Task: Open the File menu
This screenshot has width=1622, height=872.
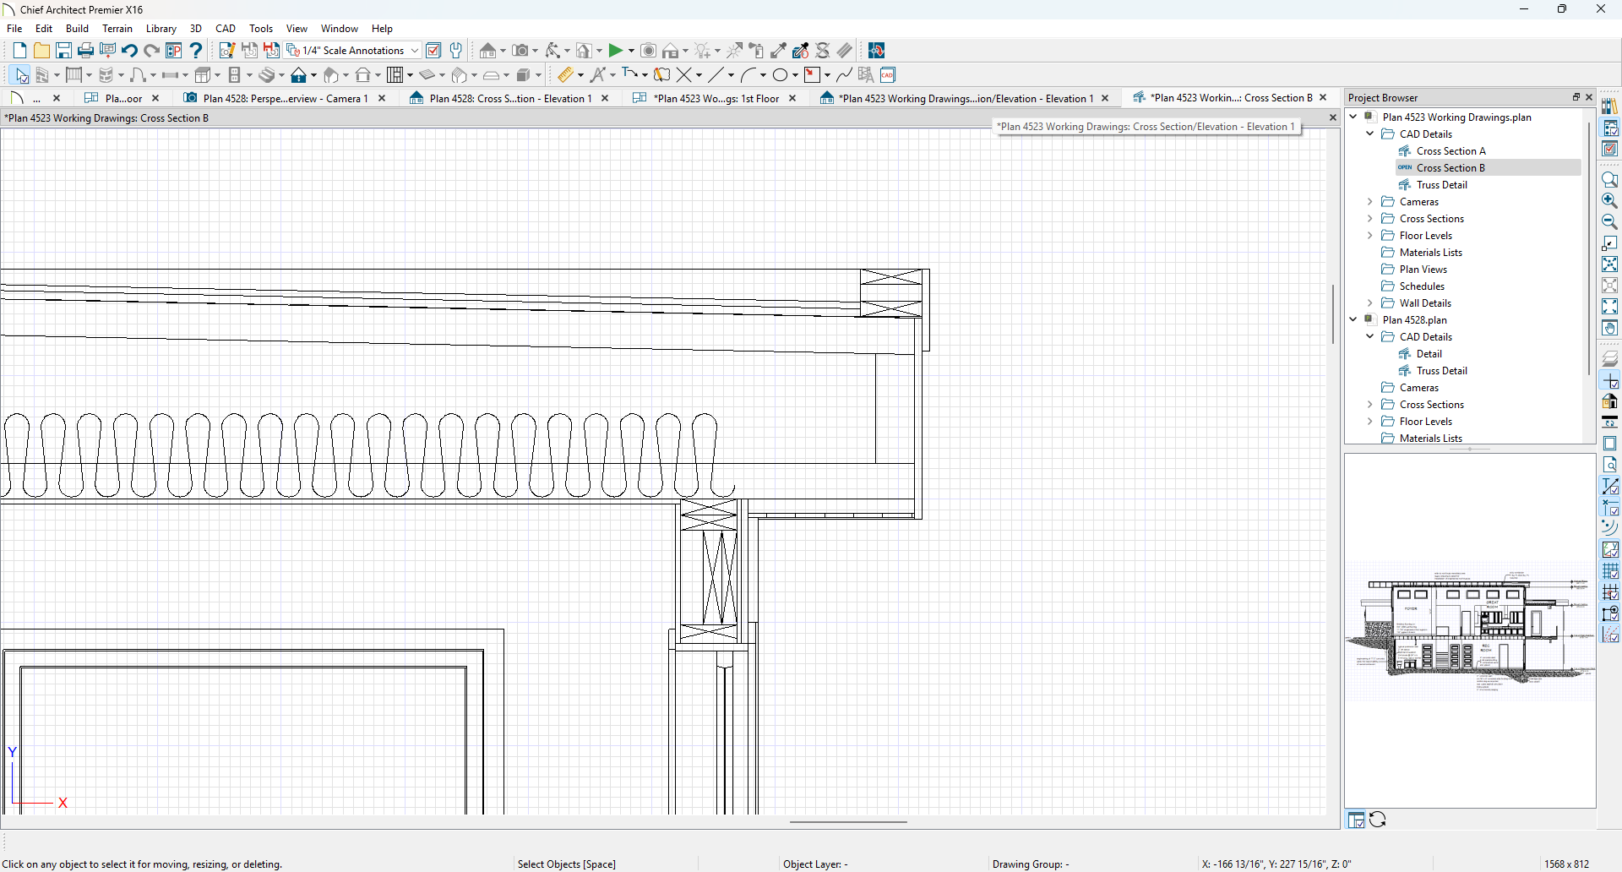Action: (x=14, y=28)
